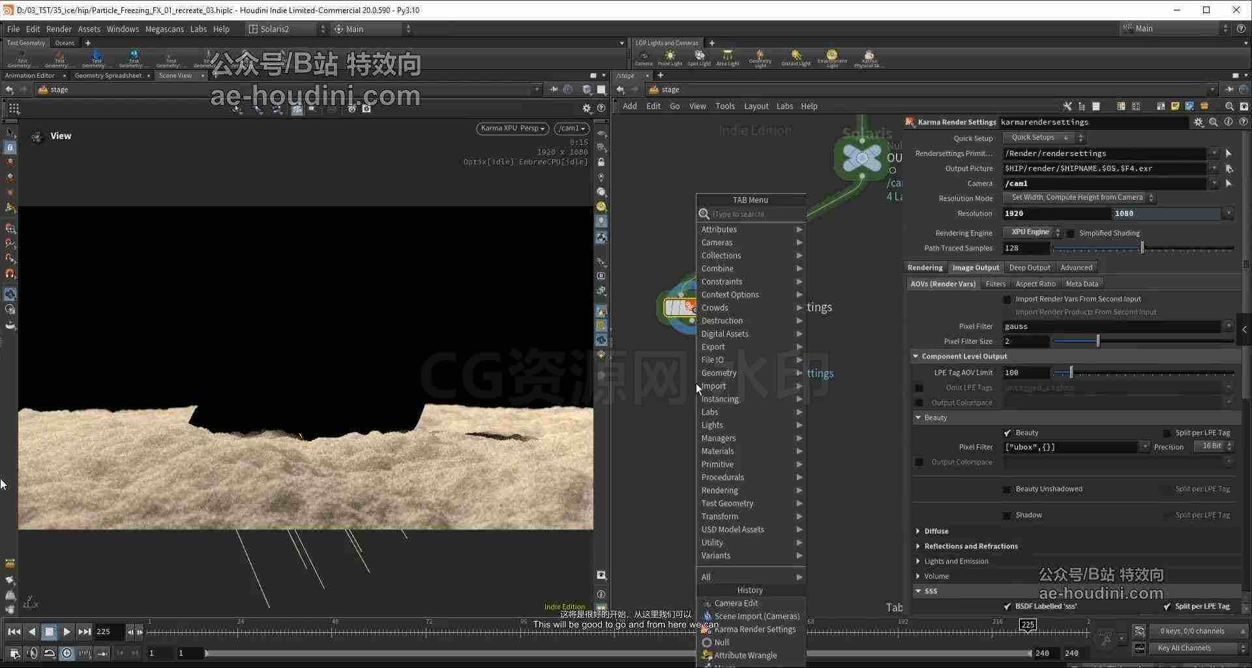Enable the Shadow AOV checkbox

coord(1007,515)
